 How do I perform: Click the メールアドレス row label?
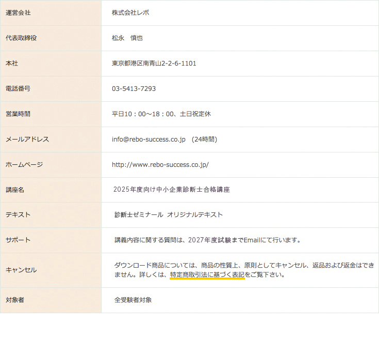click(x=27, y=139)
